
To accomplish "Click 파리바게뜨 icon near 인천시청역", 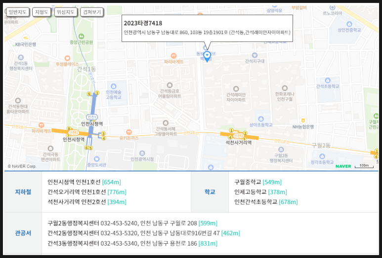I will tap(41, 125).
